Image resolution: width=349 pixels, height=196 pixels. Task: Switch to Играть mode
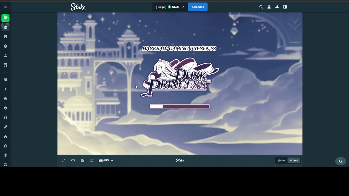294,161
